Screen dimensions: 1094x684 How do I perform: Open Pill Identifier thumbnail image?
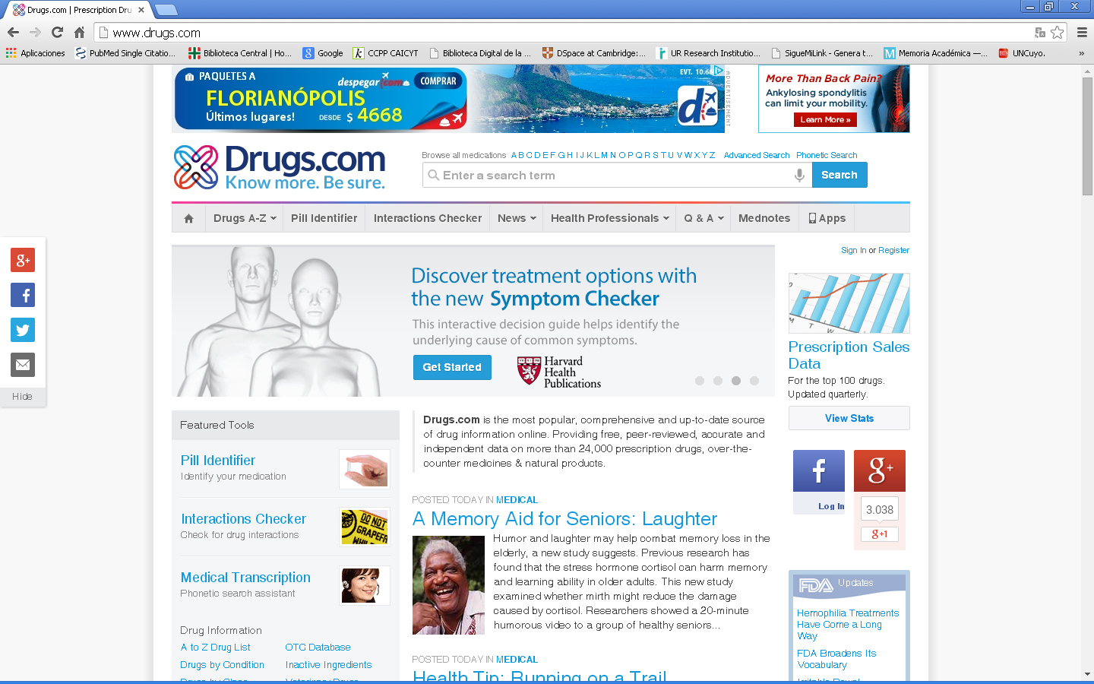[365, 469]
